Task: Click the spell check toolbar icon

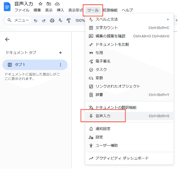Action: [60, 20]
